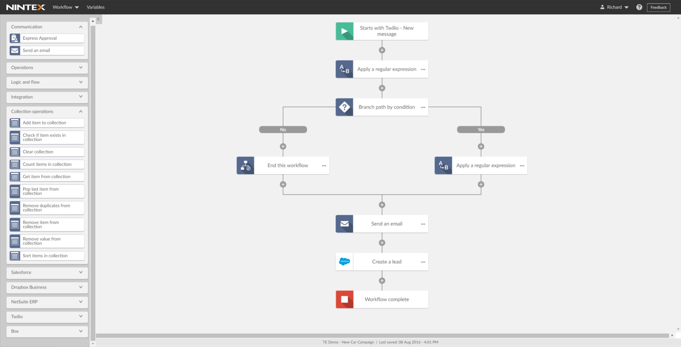Select the Get item from collection icon
The width and height of the screenshot is (681, 347).
[x=15, y=177]
